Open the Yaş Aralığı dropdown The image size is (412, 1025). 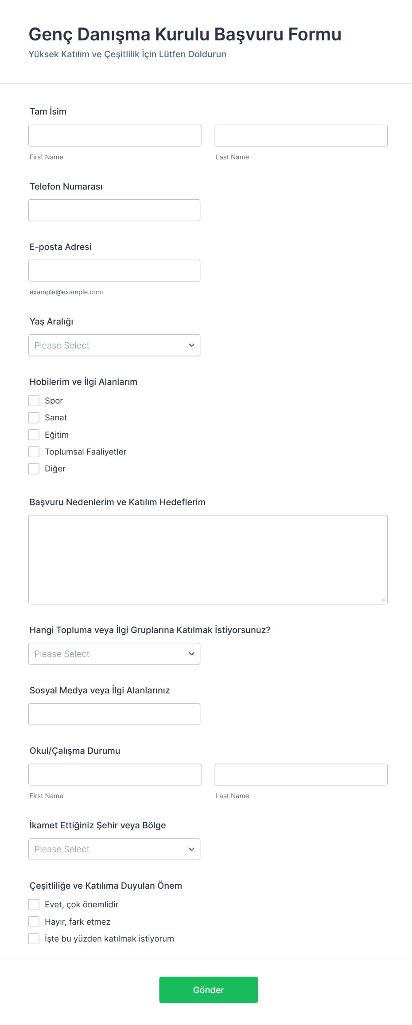click(x=114, y=345)
